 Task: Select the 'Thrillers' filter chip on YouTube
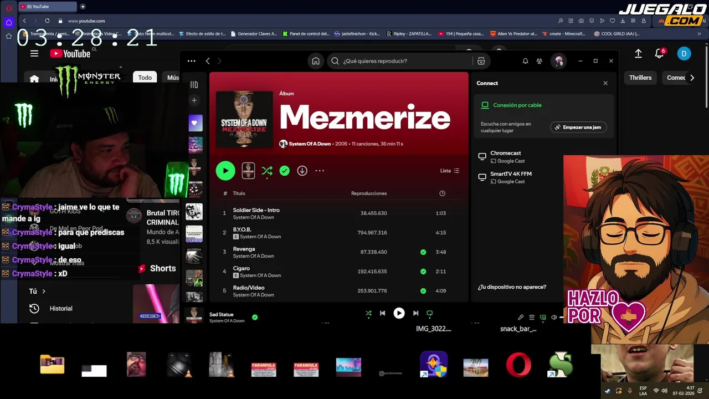coord(640,78)
